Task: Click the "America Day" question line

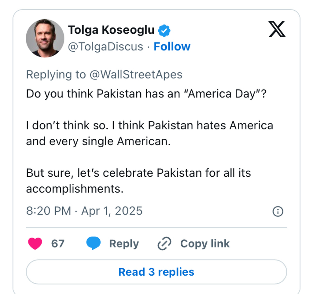Action: click(x=146, y=94)
